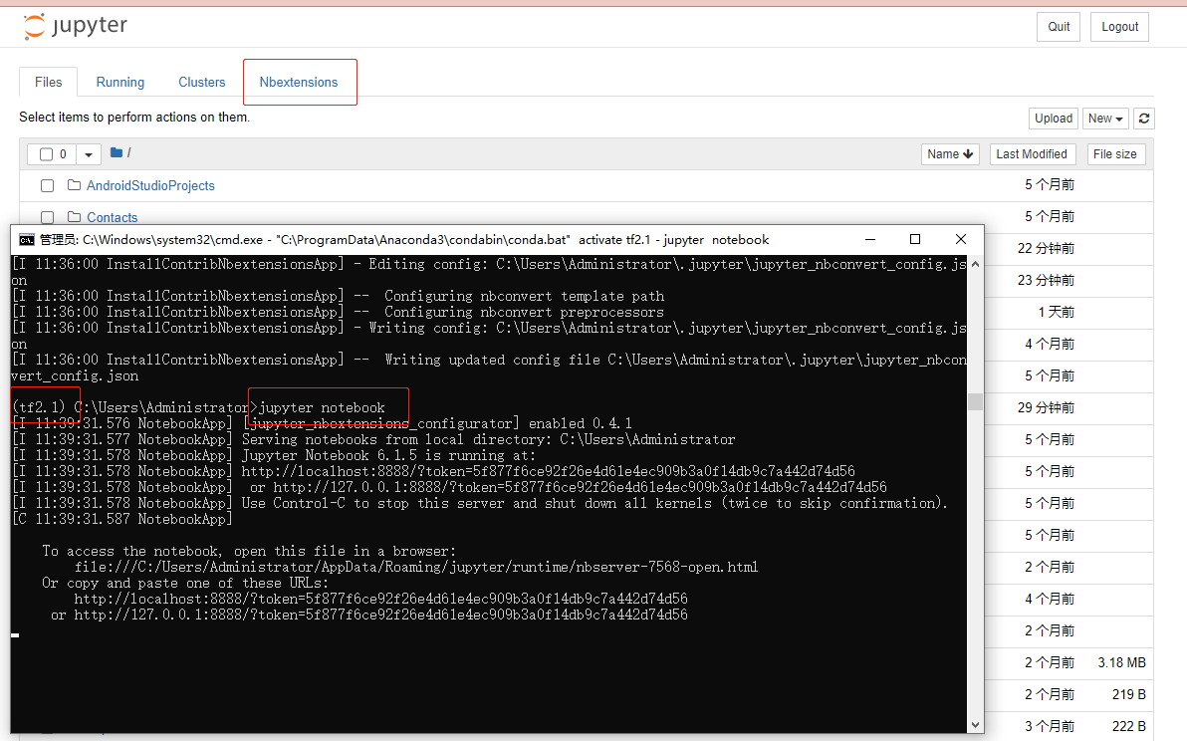Switch to the Clusters tab
Image resolution: width=1187 pixels, height=741 pixels.
(201, 82)
